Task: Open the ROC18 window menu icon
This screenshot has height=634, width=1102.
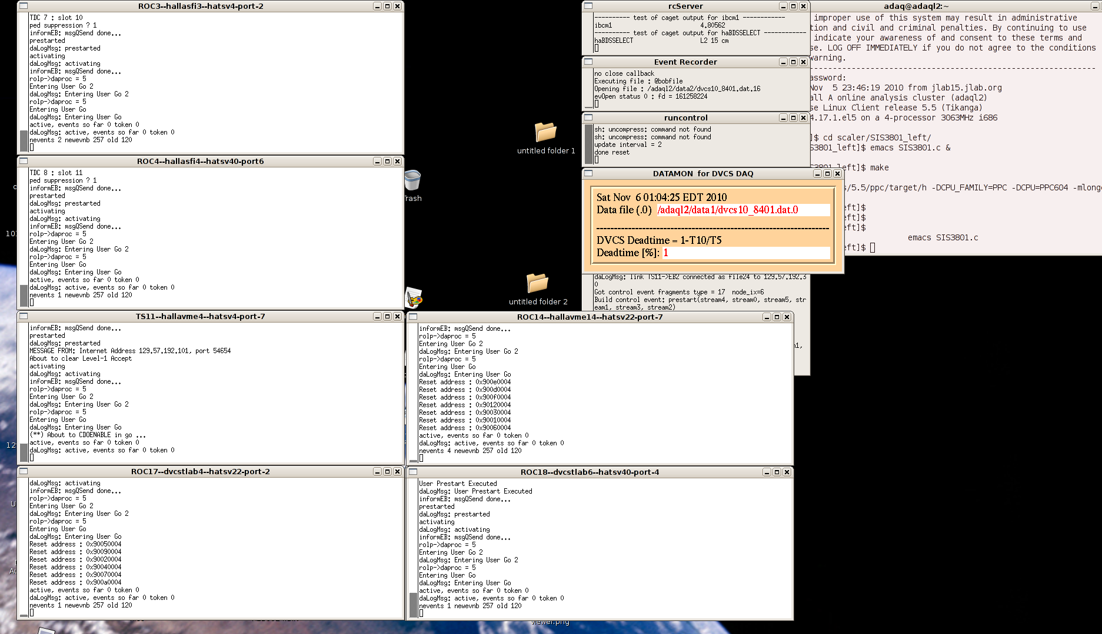Action: point(413,472)
